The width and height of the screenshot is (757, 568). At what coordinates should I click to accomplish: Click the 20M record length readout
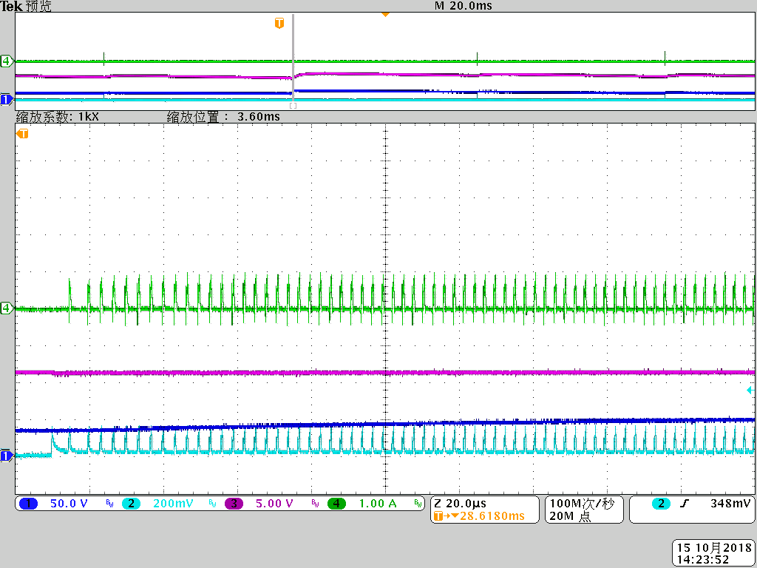(570, 515)
